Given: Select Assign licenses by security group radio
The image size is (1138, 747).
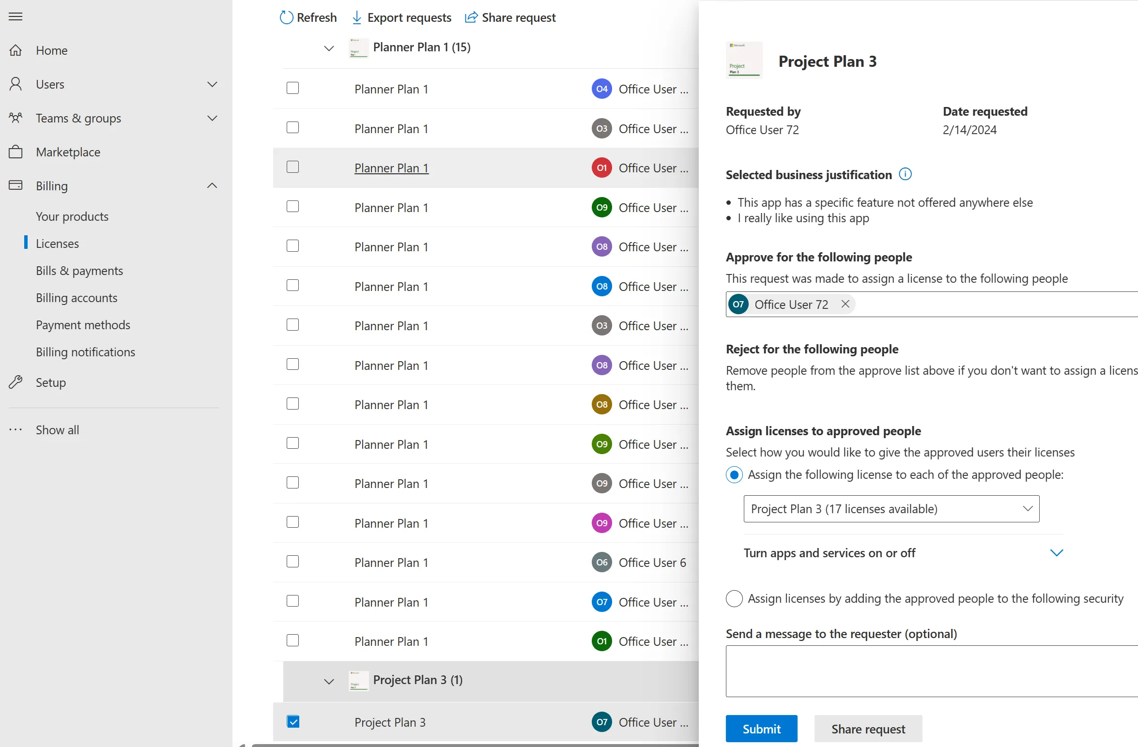Looking at the screenshot, I should pyautogui.click(x=734, y=598).
